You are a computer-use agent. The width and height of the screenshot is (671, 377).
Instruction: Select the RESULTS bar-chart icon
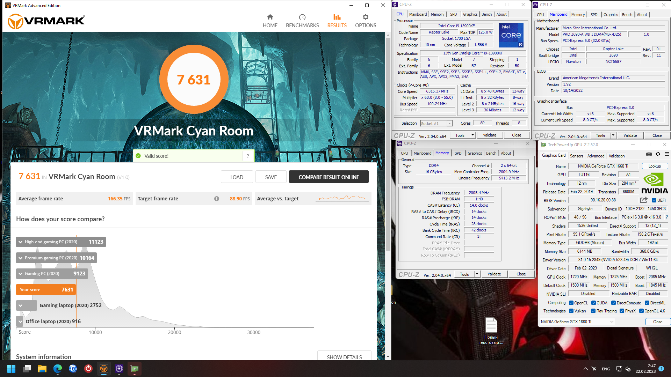[x=337, y=17]
